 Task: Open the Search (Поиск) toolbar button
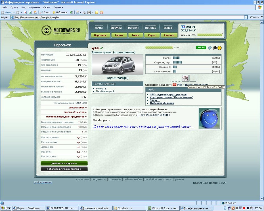45,12
